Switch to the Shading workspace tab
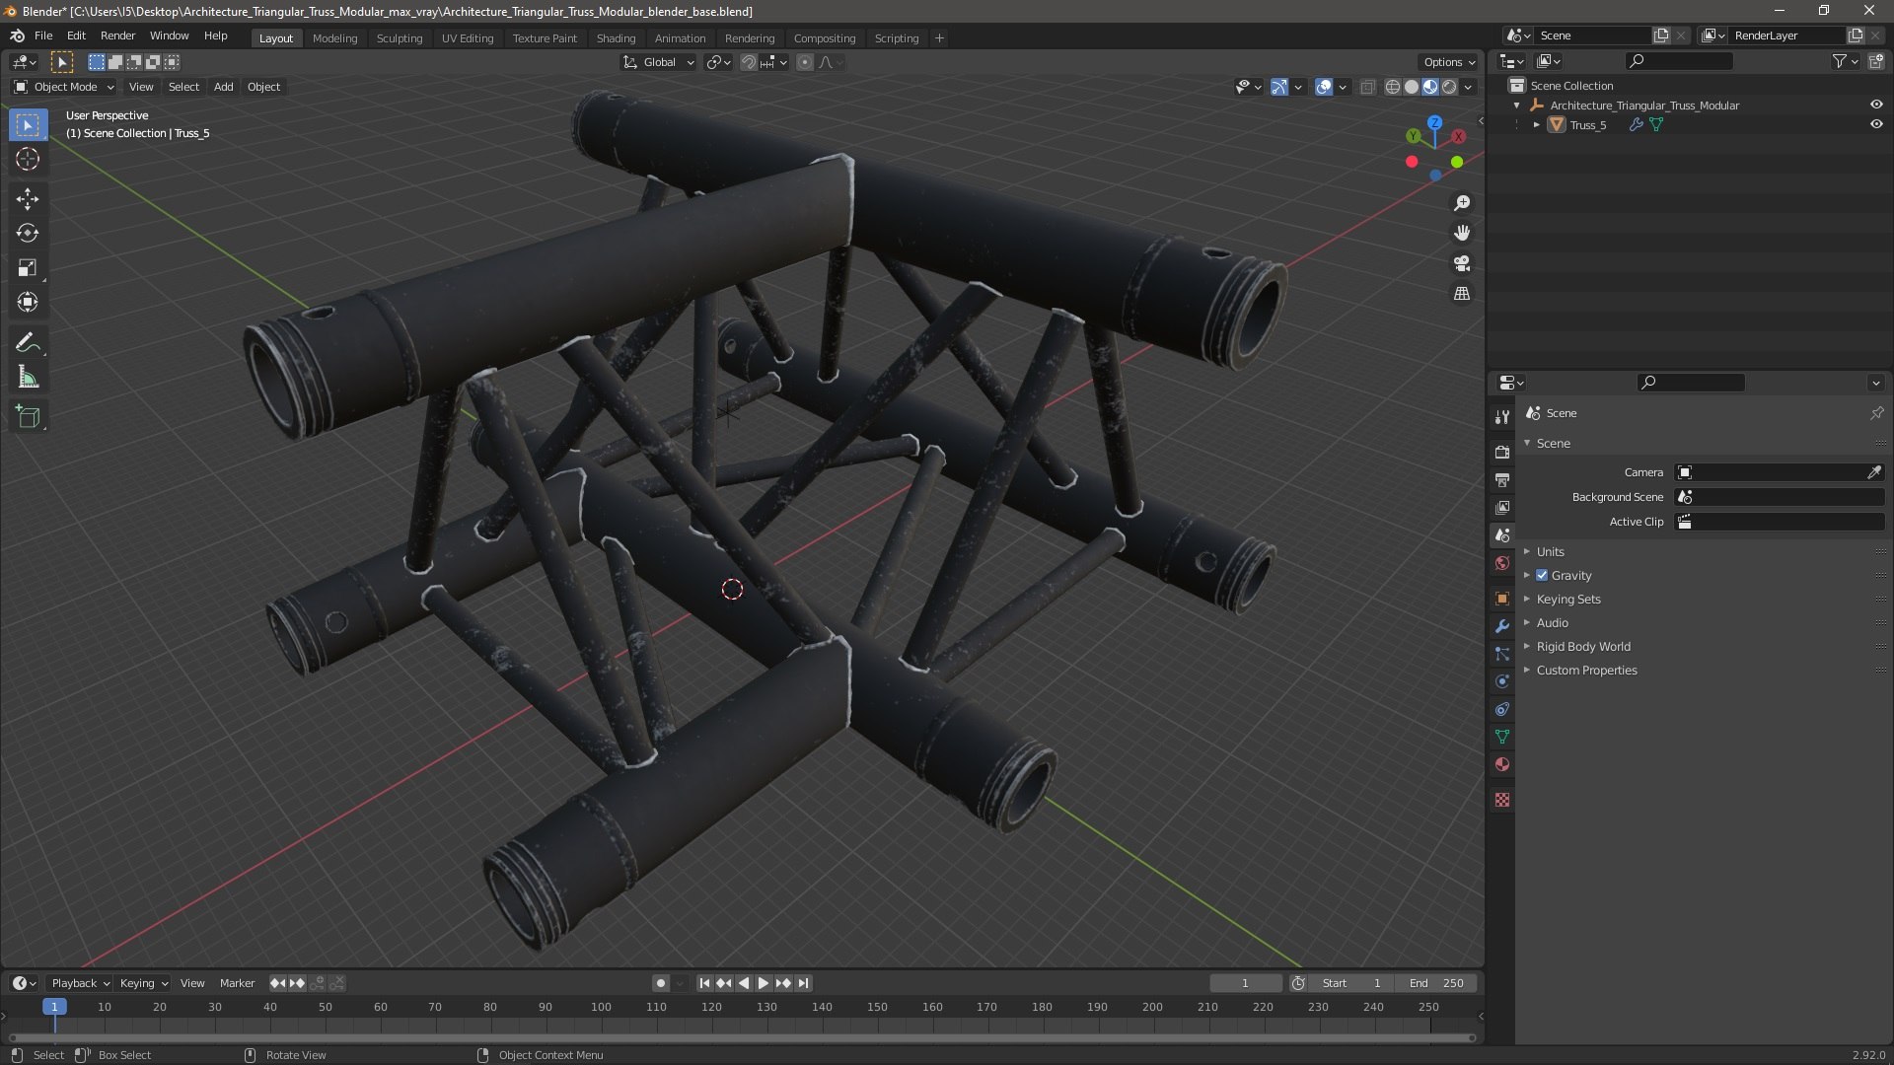Viewport: 1894px width, 1065px height. point(616,37)
